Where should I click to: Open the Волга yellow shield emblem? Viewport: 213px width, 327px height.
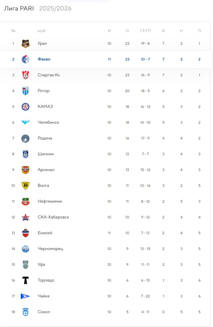[25, 186]
